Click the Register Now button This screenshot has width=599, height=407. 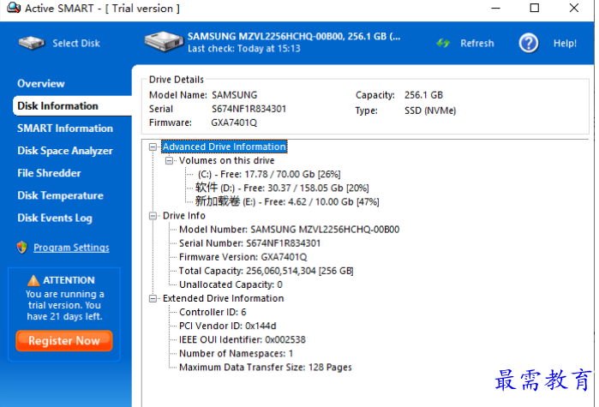(64, 340)
